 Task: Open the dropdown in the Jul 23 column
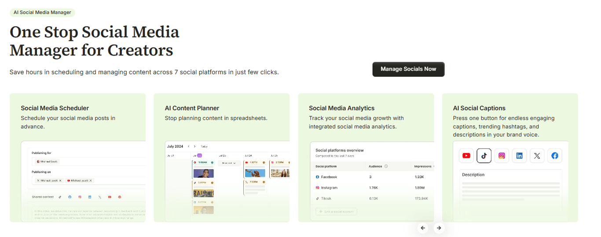tap(229, 163)
